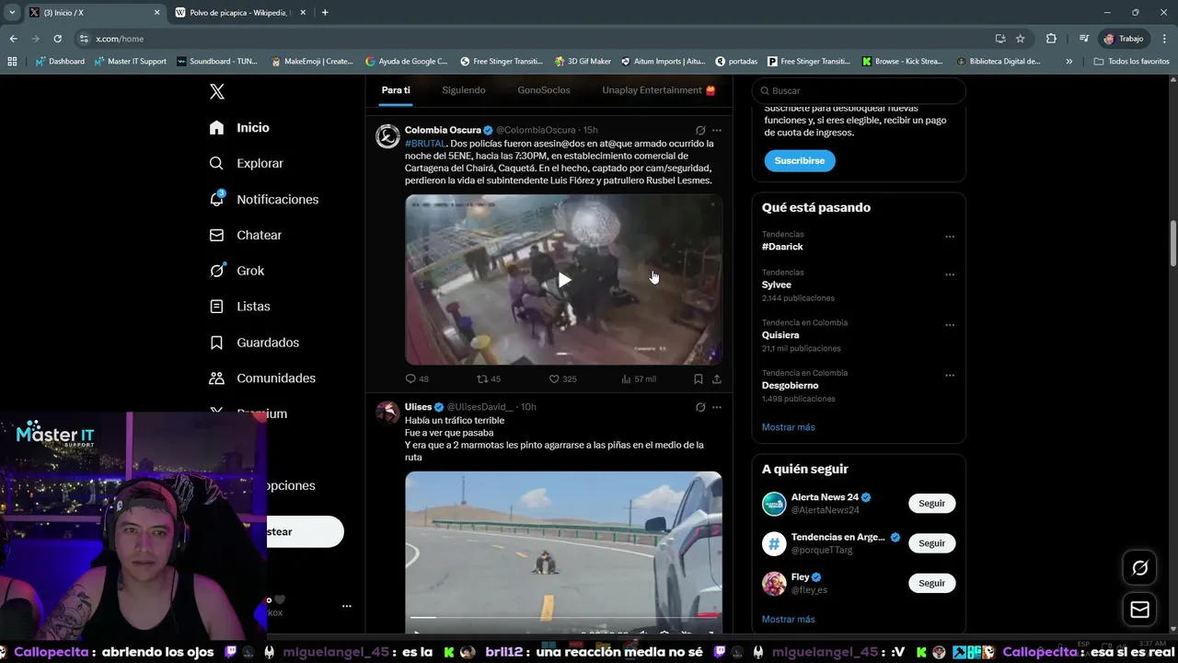
Task: Repost Colombia Oscura post, 45 reposts
Action: tap(489, 378)
